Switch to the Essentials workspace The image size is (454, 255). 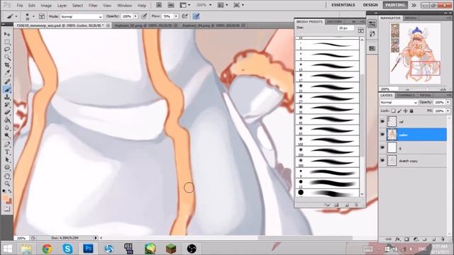pyautogui.click(x=343, y=5)
